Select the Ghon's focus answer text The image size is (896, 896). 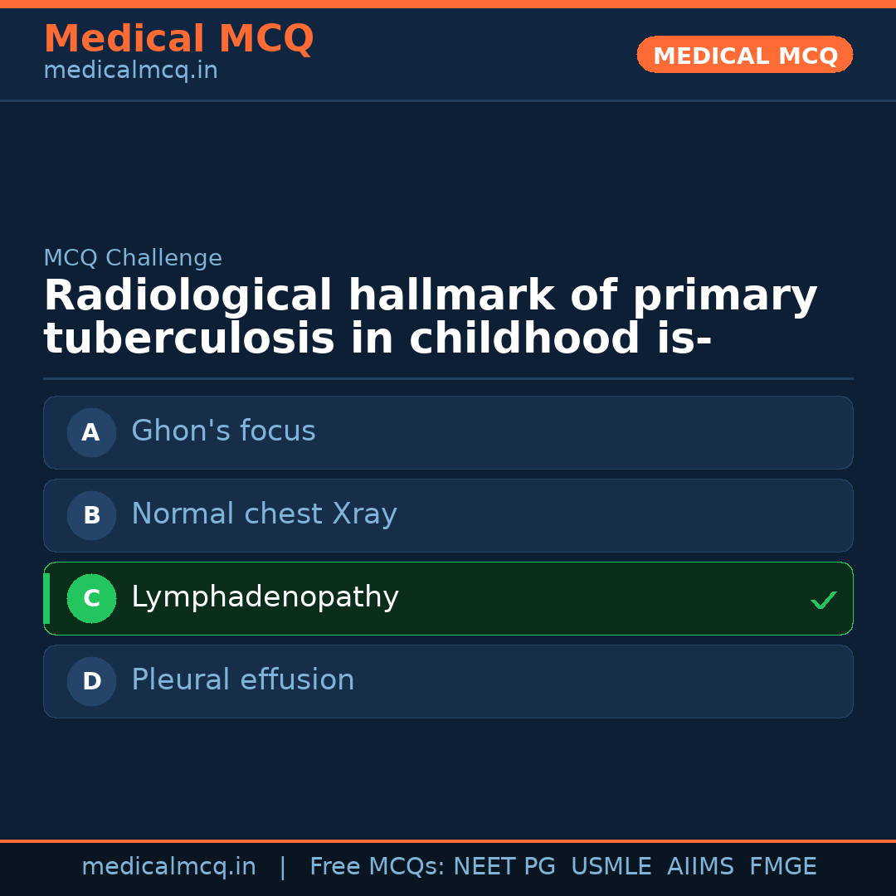tap(223, 431)
